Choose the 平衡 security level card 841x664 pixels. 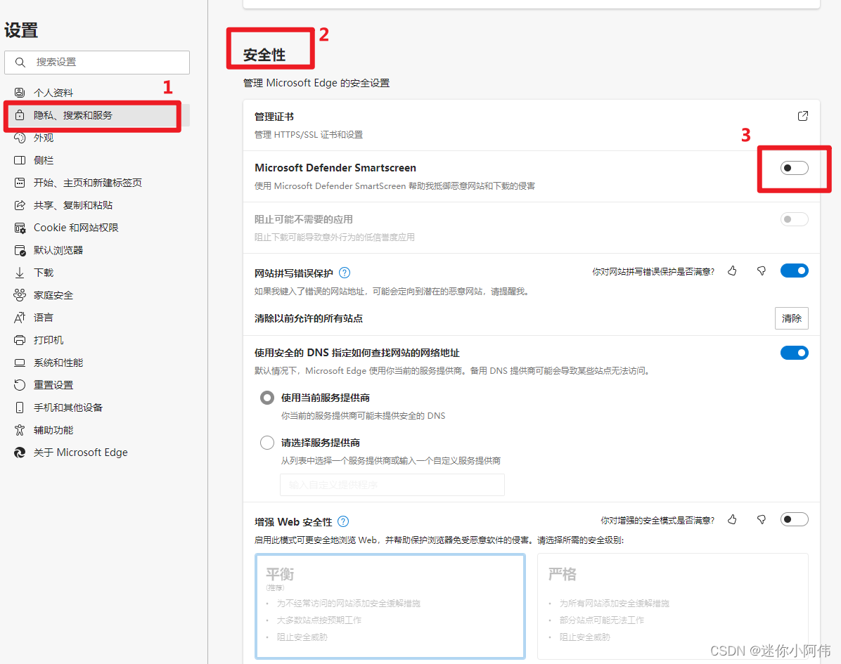tap(390, 606)
